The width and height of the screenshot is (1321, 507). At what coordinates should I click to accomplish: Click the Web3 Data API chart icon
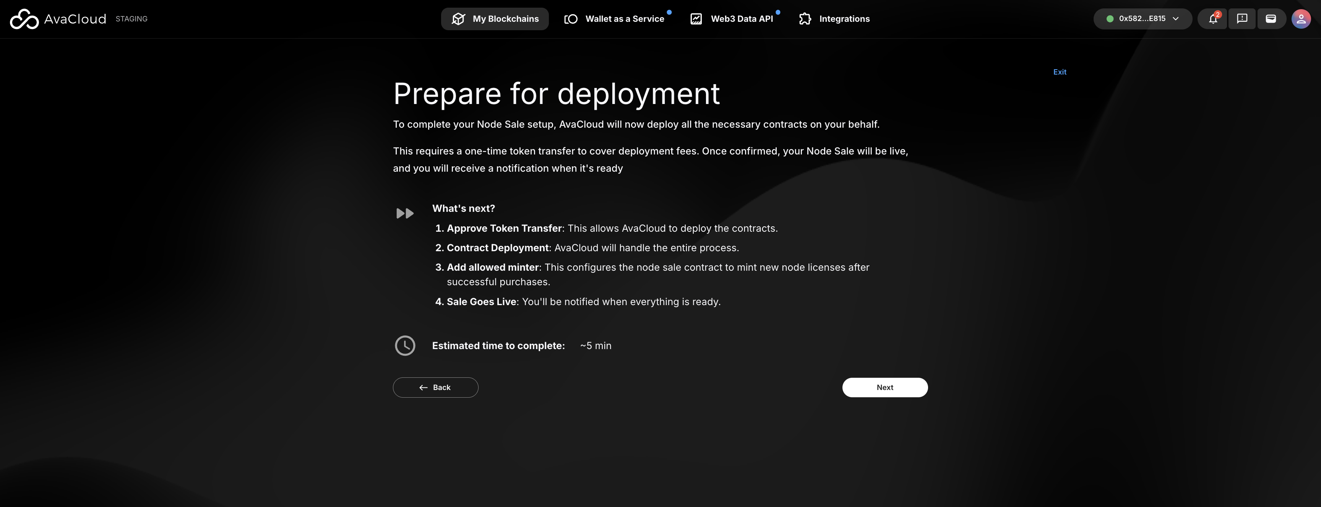click(696, 19)
